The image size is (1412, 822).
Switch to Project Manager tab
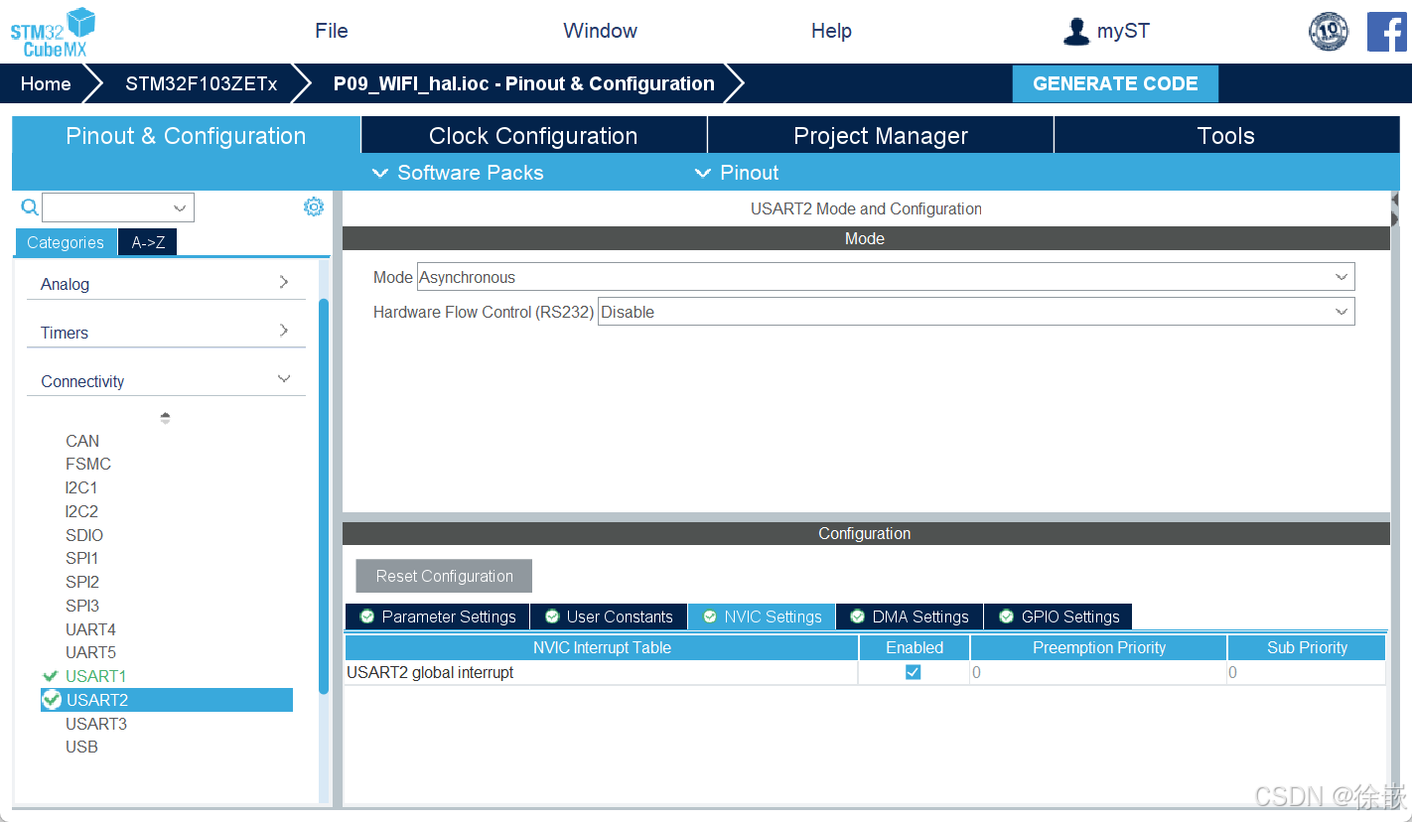coord(881,136)
